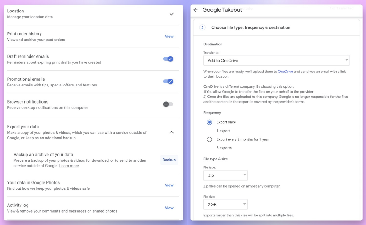Click Manage your location data subtitle

coord(30,17)
